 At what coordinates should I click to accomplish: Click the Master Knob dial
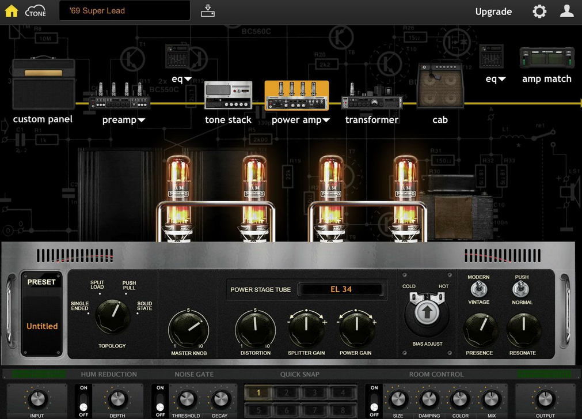point(189,329)
